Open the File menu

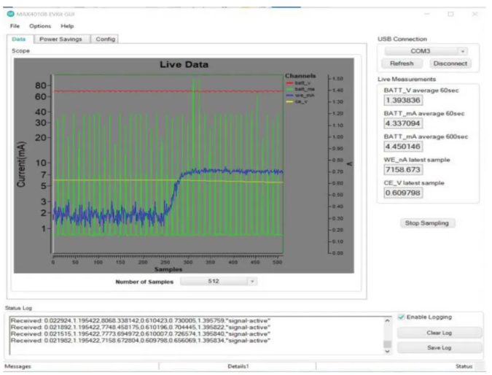pyautogui.click(x=15, y=26)
